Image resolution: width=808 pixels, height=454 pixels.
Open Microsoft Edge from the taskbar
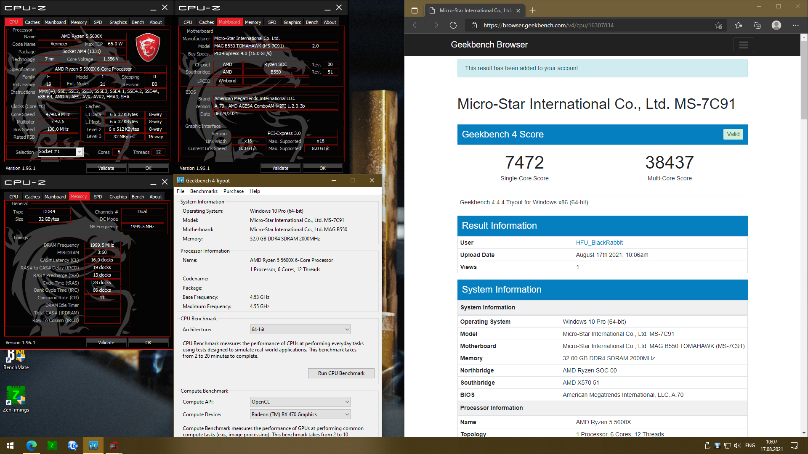click(x=31, y=446)
